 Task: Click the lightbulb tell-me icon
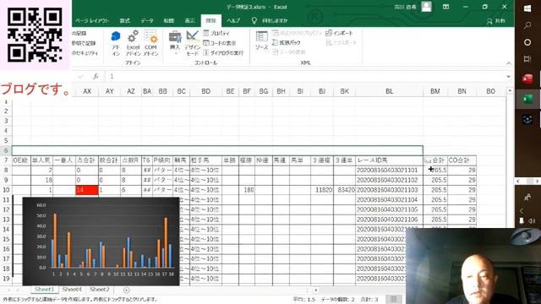254,20
